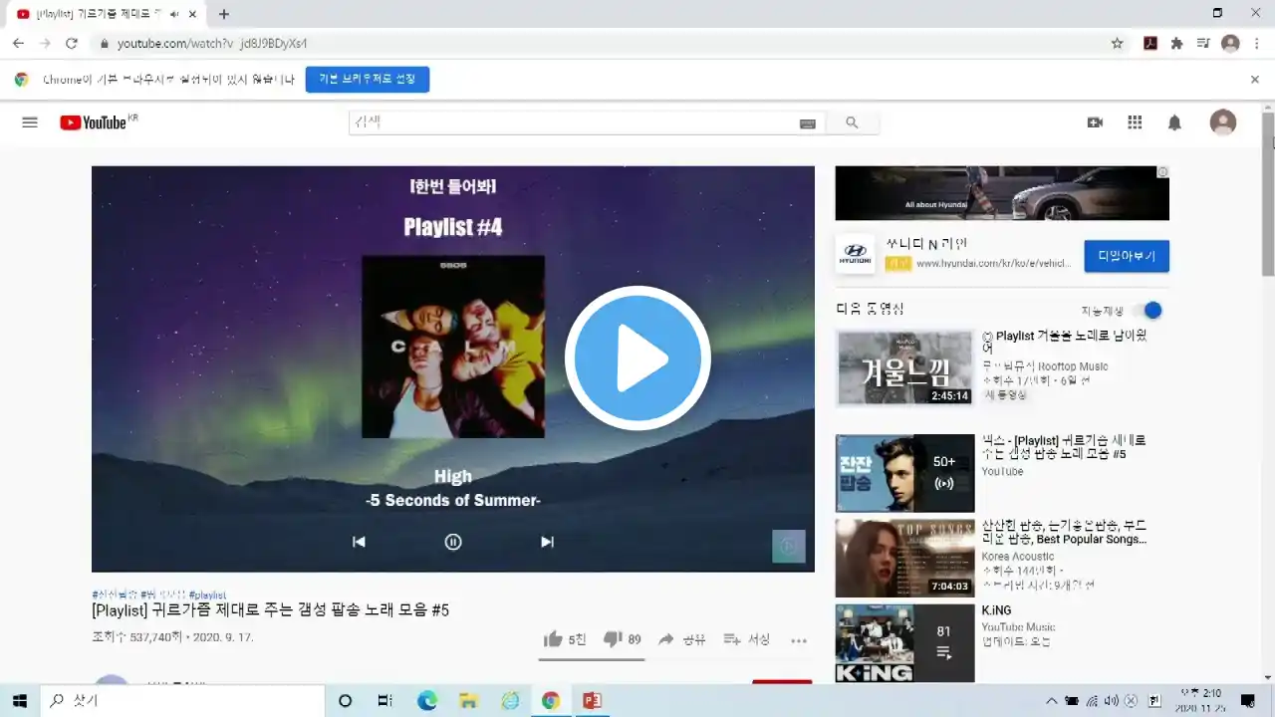Open the K.iNG playlist thumbnail
This screenshot has height=717, width=1275.
click(904, 643)
